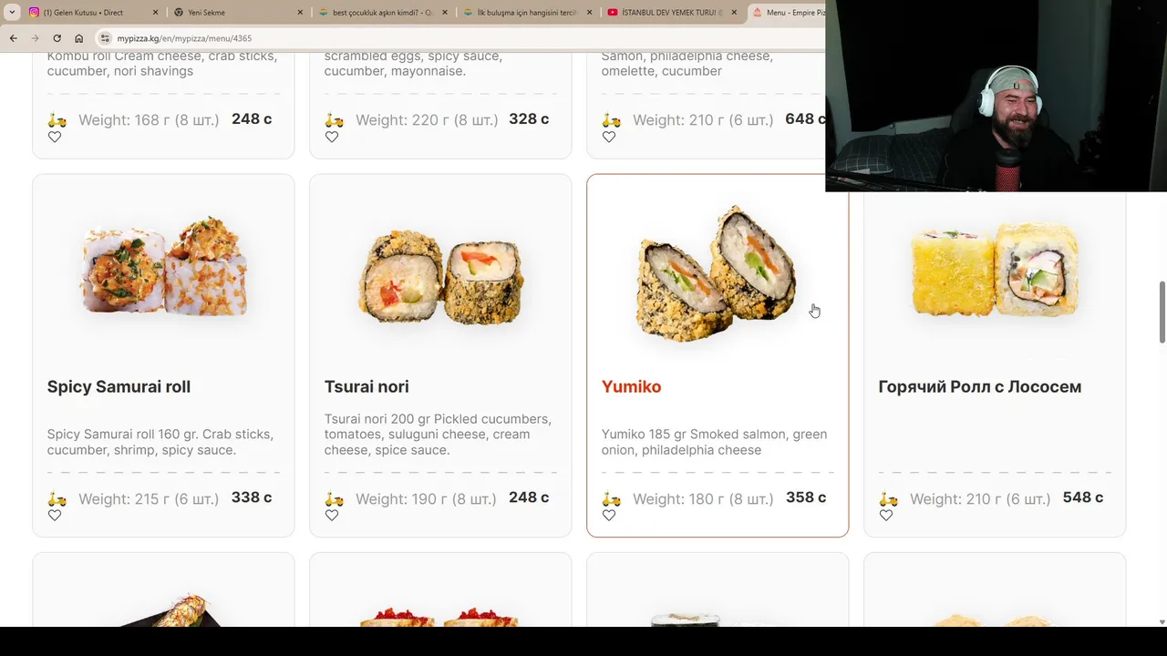Open site information icon in address bar
This screenshot has width=1167, height=656.
[106, 38]
